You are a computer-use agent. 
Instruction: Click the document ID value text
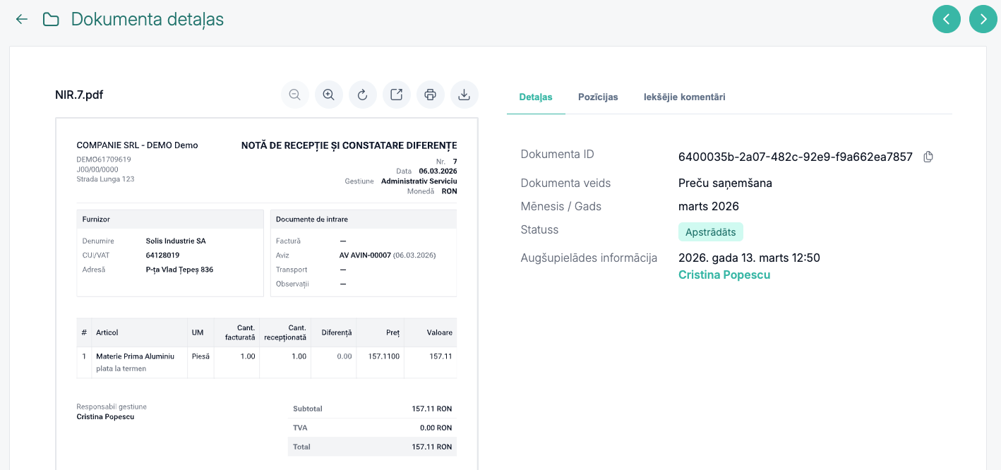795,157
